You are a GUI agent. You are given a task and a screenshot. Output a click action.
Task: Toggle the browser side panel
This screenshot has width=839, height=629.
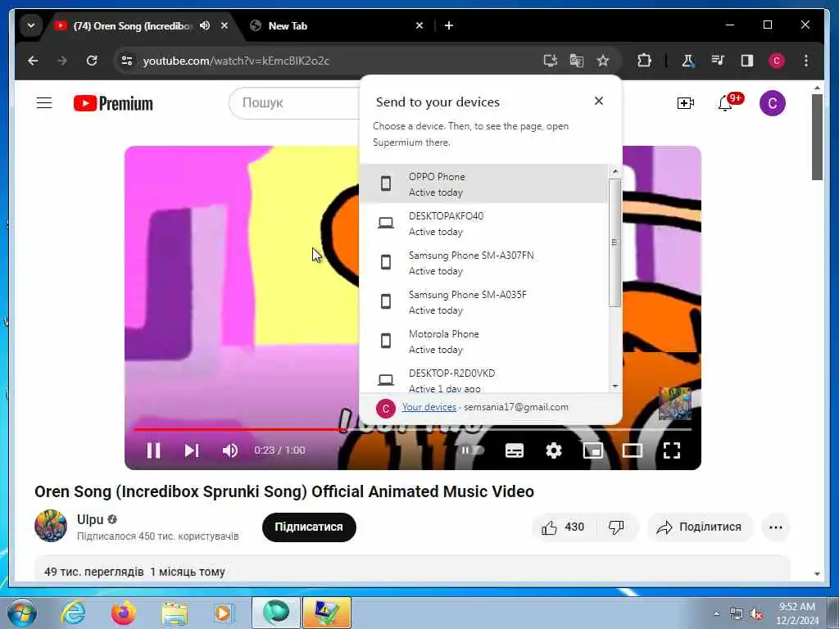[x=747, y=61]
